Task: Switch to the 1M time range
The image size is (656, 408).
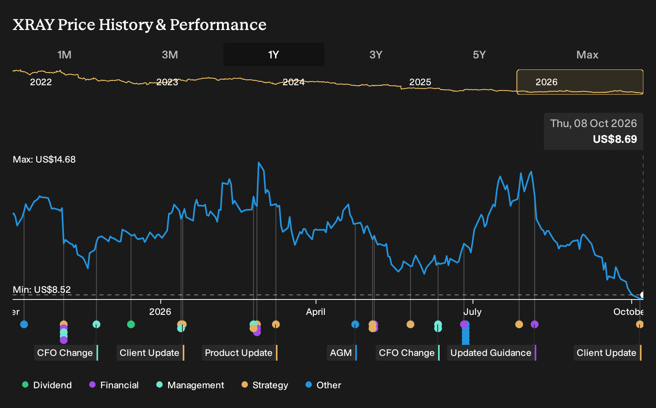Action: (64, 54)
